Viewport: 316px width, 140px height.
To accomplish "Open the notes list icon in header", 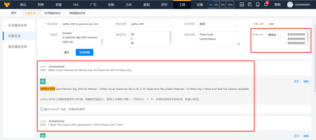I will coord(250,4).
